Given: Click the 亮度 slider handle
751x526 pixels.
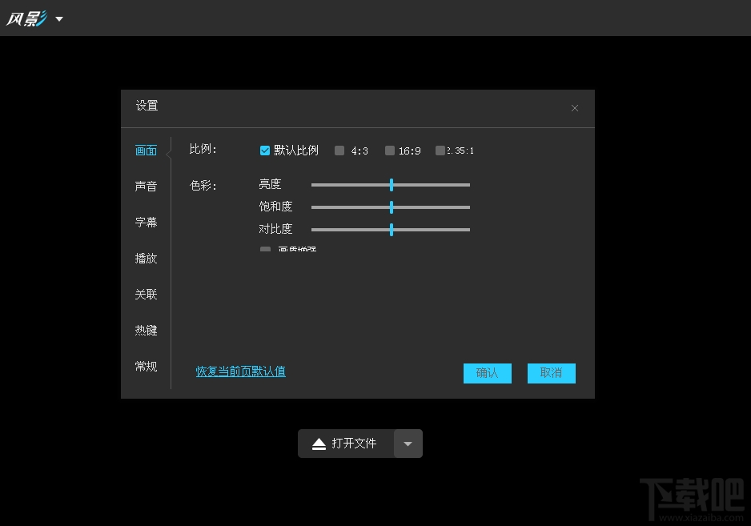Looking at the screenshot, I should pyautogui.click(x=391, y=184).
